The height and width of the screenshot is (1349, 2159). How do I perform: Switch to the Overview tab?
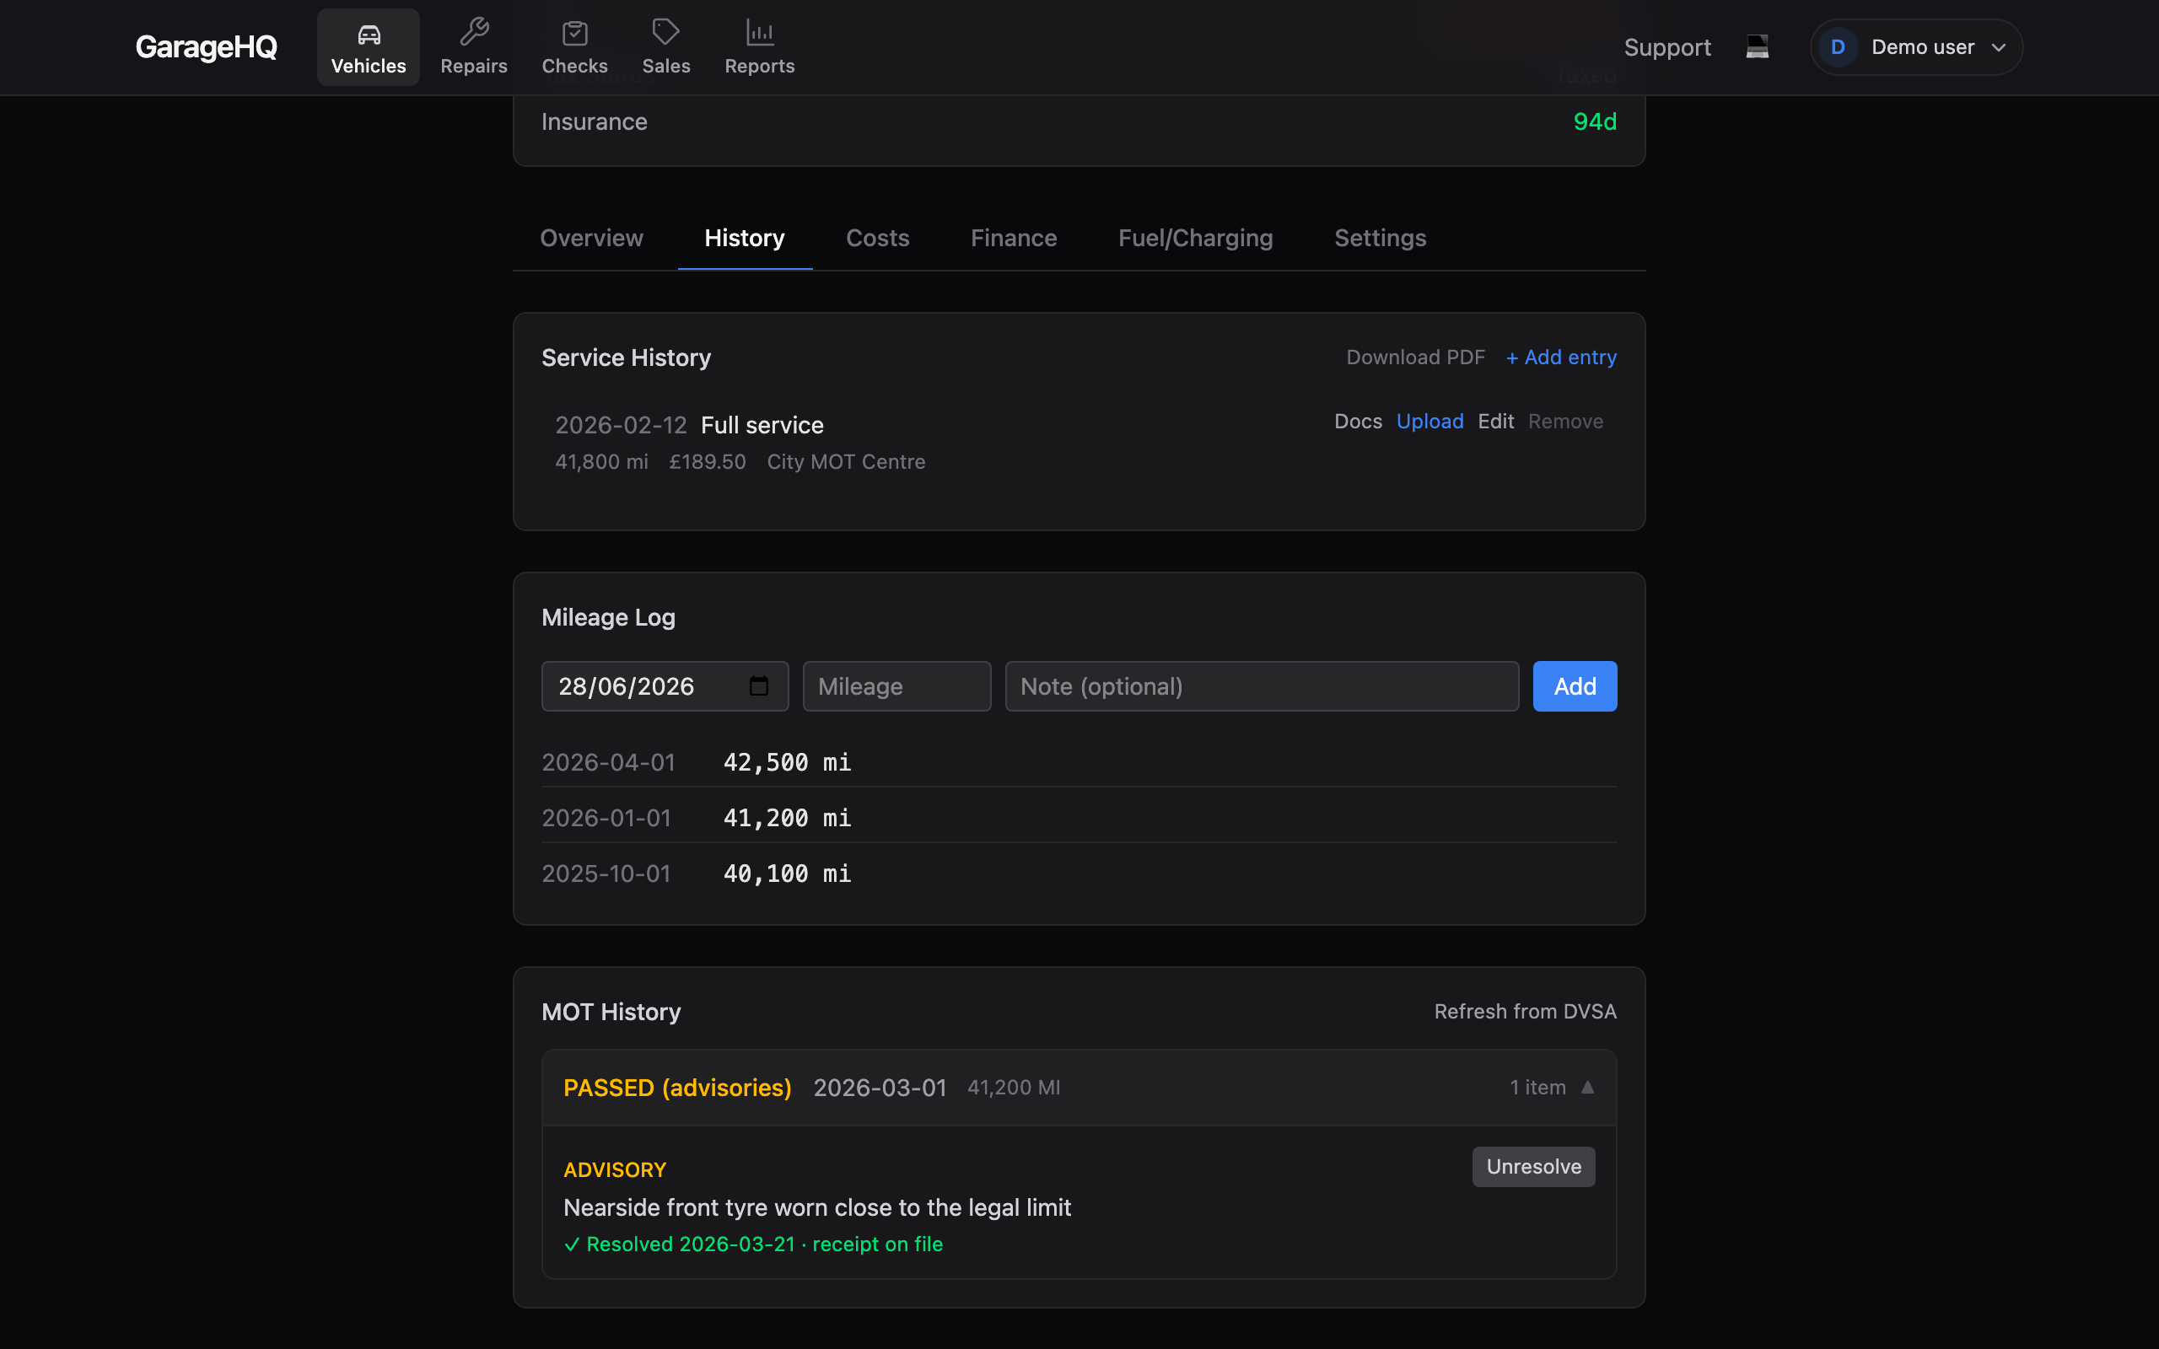pyautogui.click(x=590, y=237)
